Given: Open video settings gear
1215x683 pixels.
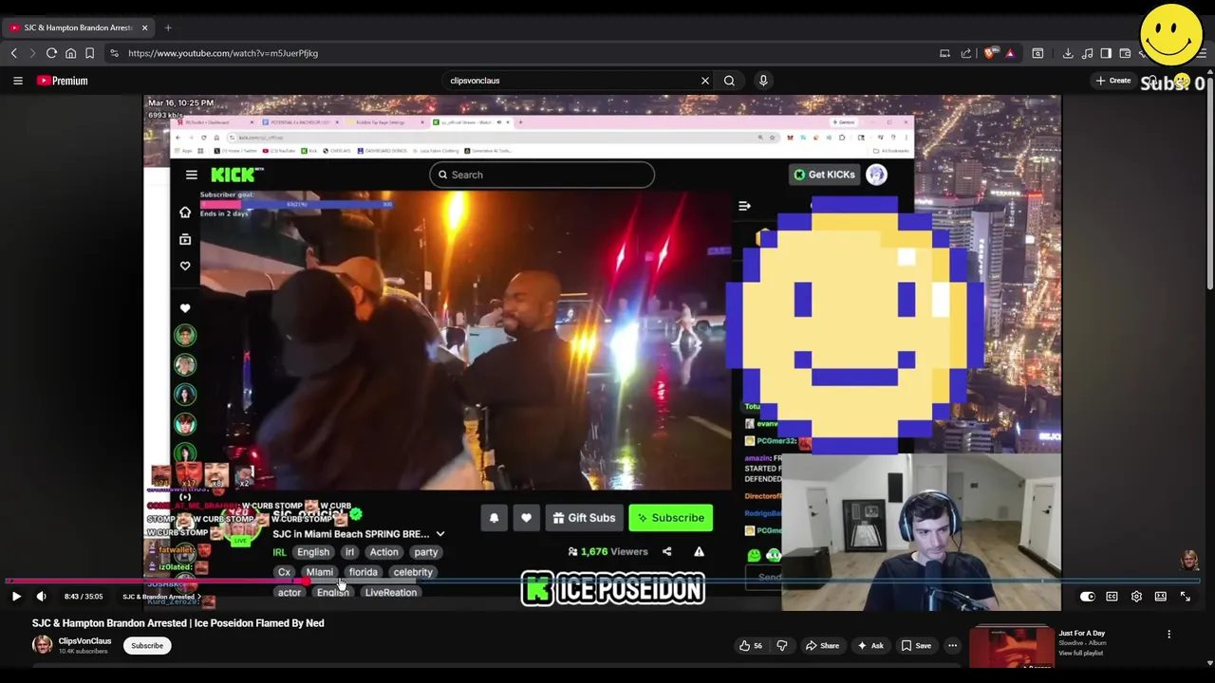Looking at the screenshot, I should [1136, 597].
